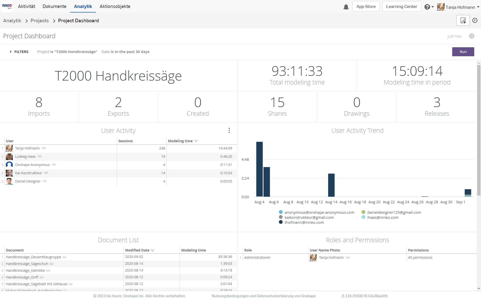Viewport: 481px width, 300px height.
Task: Click ellipsis next to Tanja Hofmann in User Activity
Action: tap(44, 148)
